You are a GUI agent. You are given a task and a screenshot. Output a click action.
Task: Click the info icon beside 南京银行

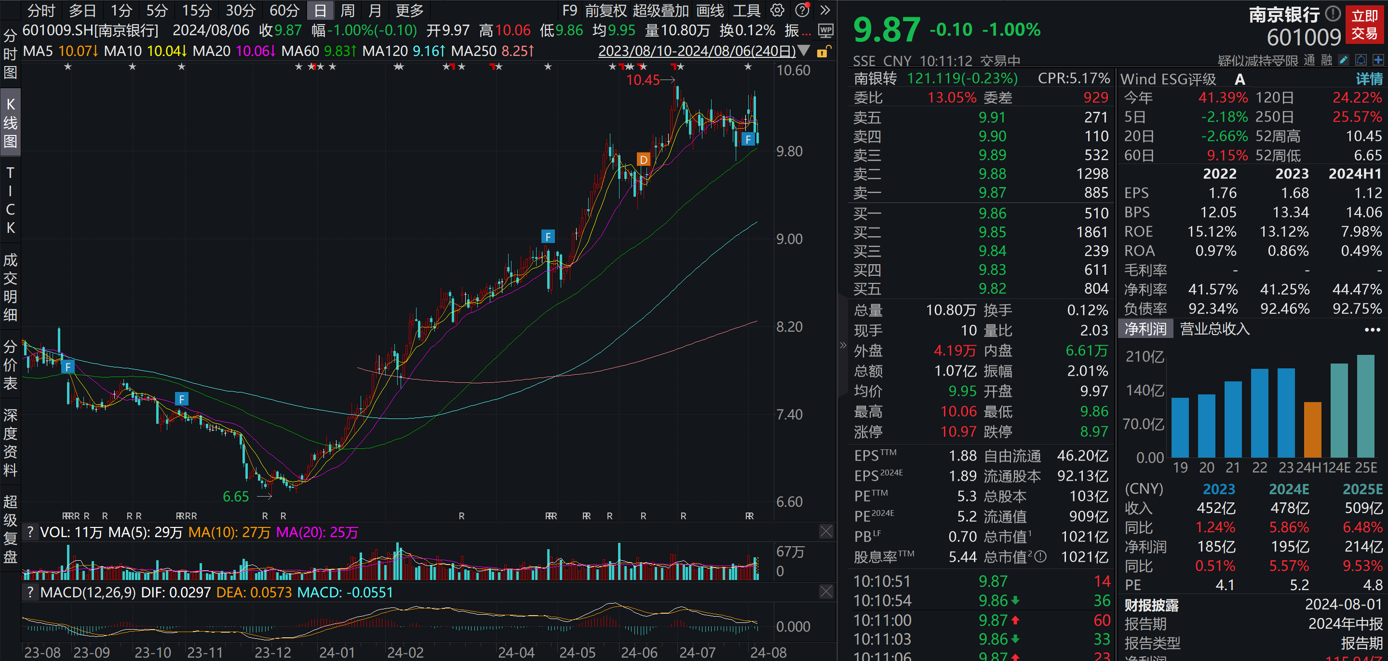click(x=1333, y=13)
